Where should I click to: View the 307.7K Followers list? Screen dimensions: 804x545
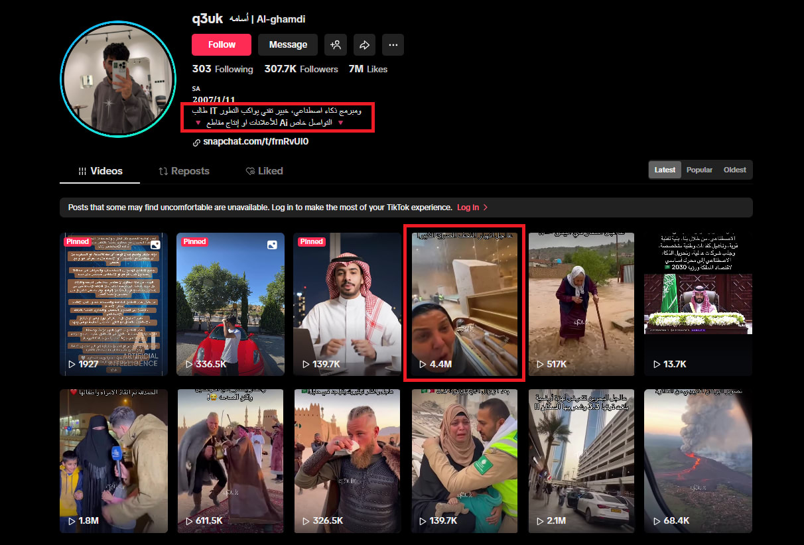tap(301, 69)
